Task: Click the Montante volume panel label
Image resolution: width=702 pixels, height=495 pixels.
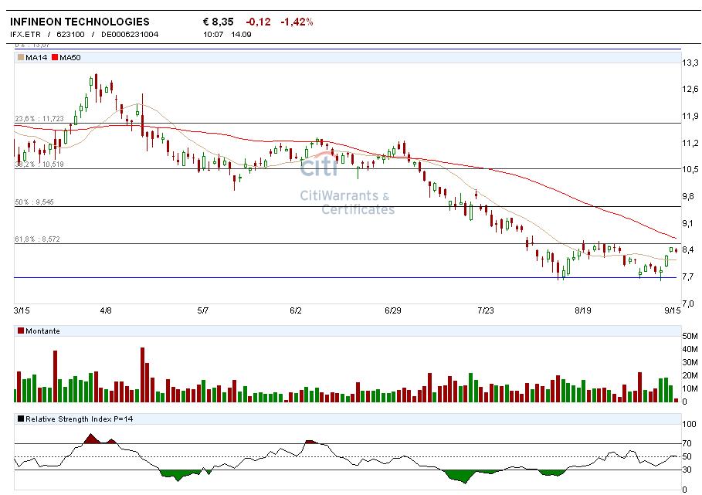Action: (42, 331)
